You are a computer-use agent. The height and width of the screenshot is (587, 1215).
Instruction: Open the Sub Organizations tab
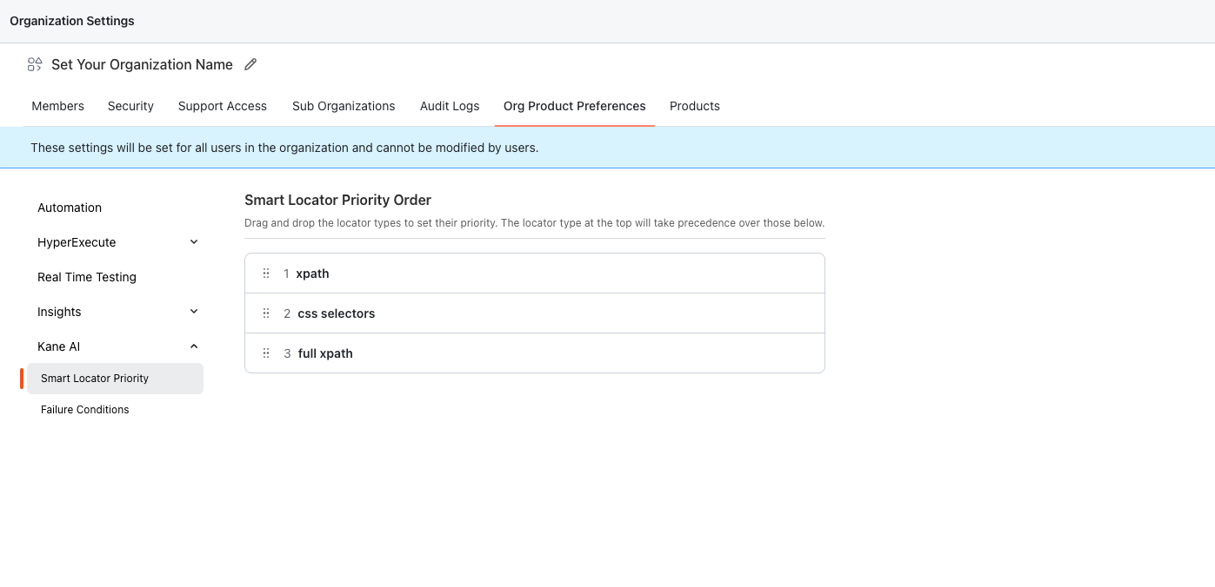[x=344, y=106]
